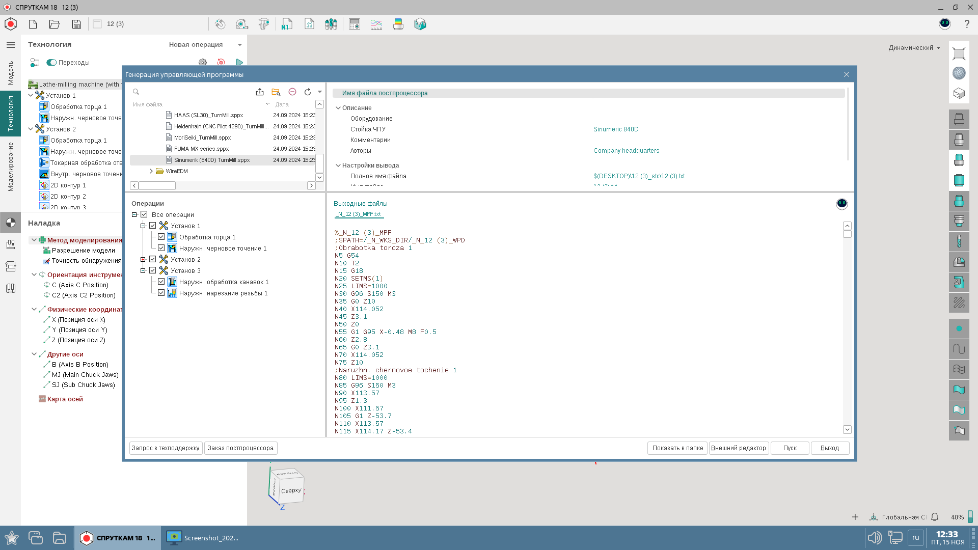This screenshot has width=978, height=550.
Task: Click the help question mark icon
Action: (967, 24)
